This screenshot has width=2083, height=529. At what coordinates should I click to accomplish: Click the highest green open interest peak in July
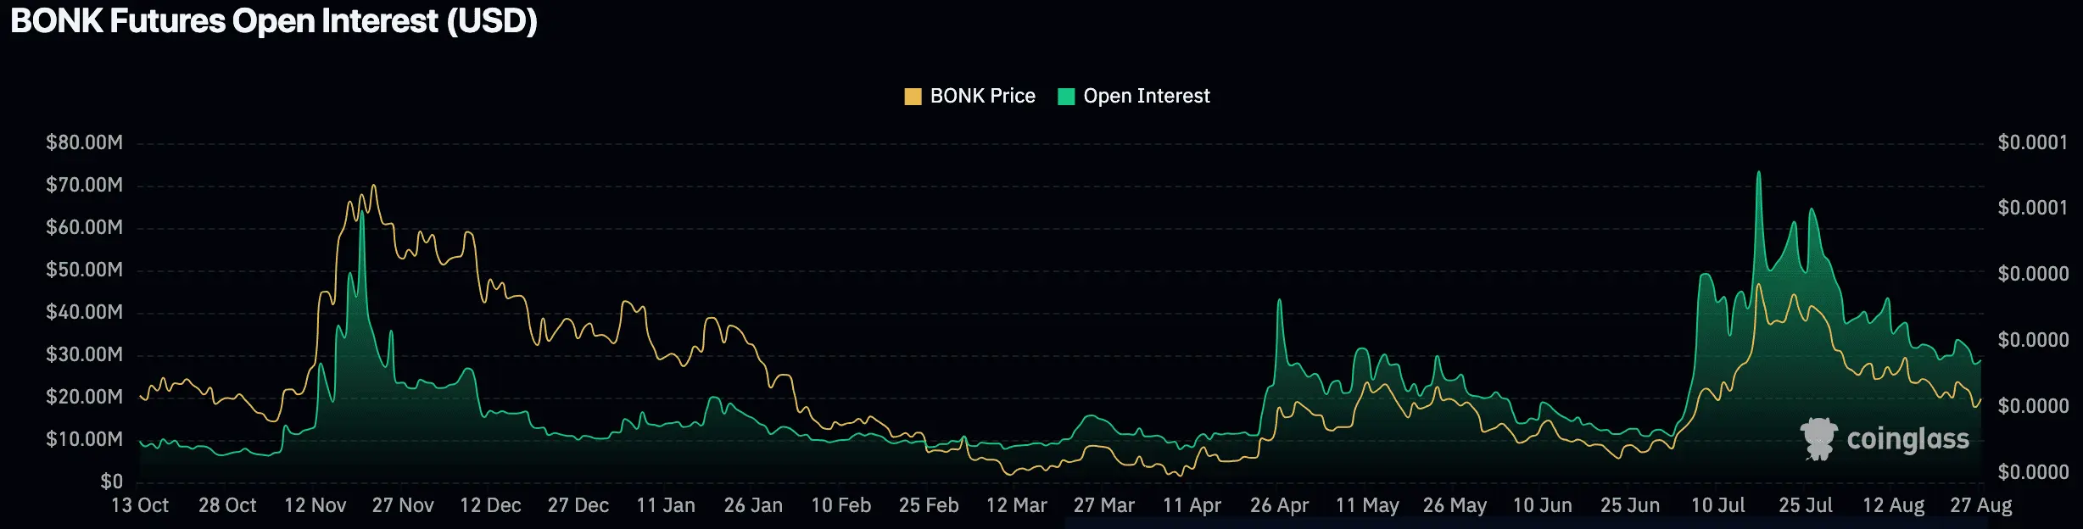coord(1758,173)
